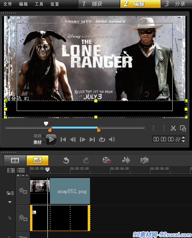The width and height of the screenshot is (192, 238).
Task: Click right-middle yellow handle of overlay
Action: click(x=186, y=109)
